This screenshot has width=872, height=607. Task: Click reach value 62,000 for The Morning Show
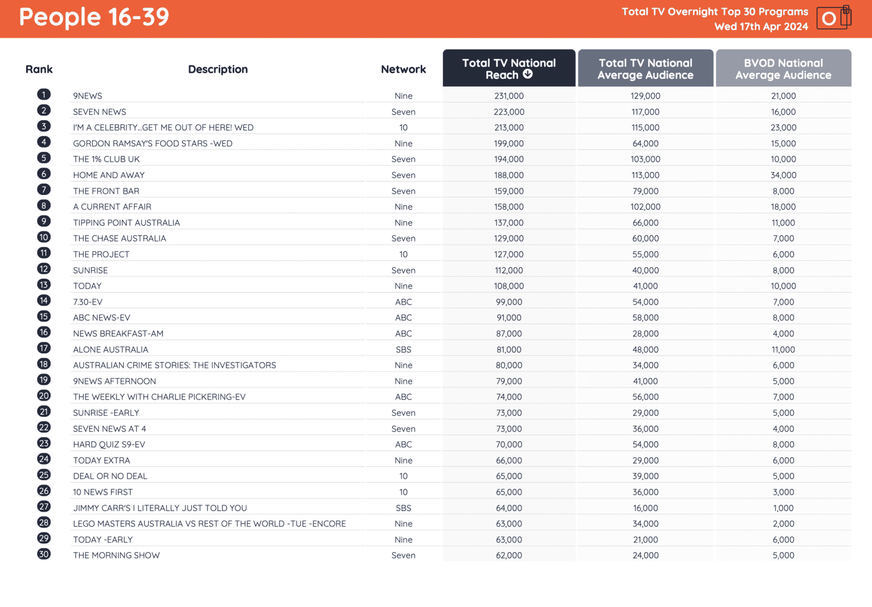coord(509,555)
